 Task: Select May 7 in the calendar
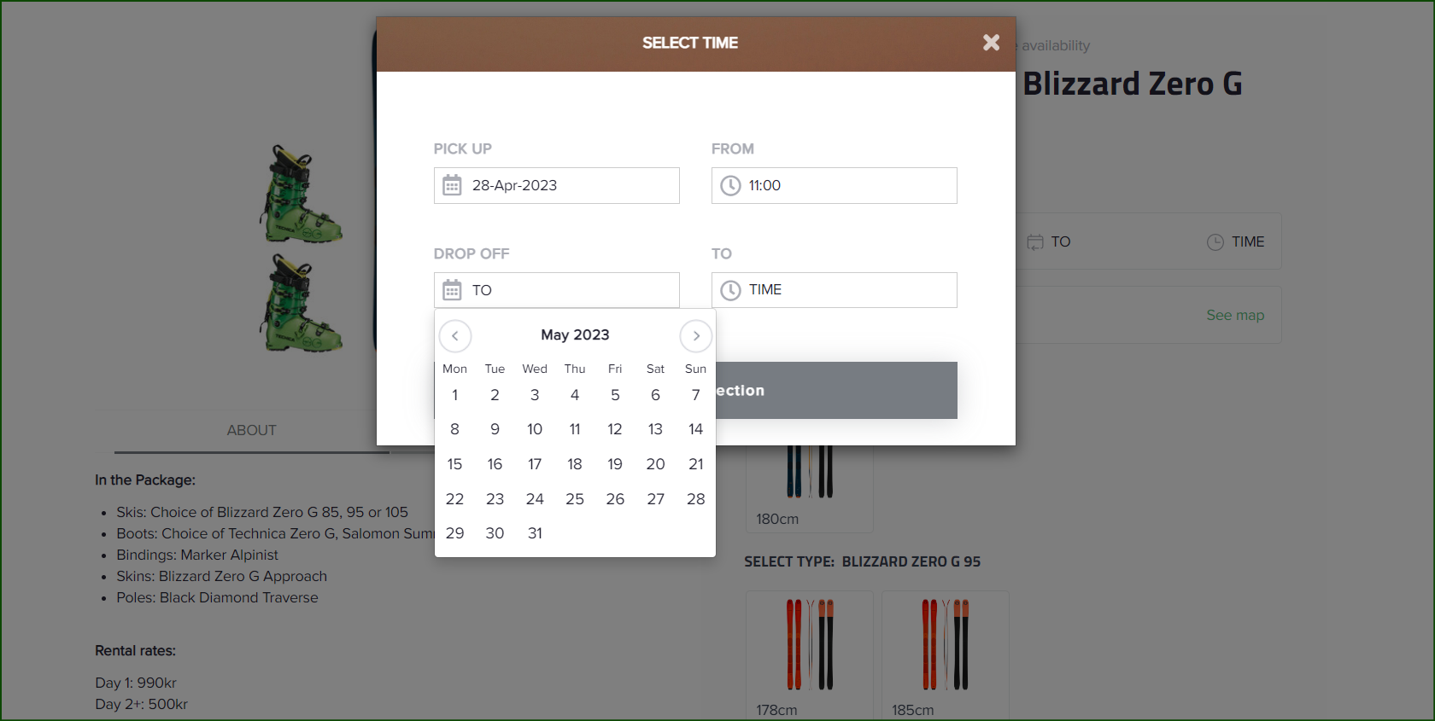696,395
